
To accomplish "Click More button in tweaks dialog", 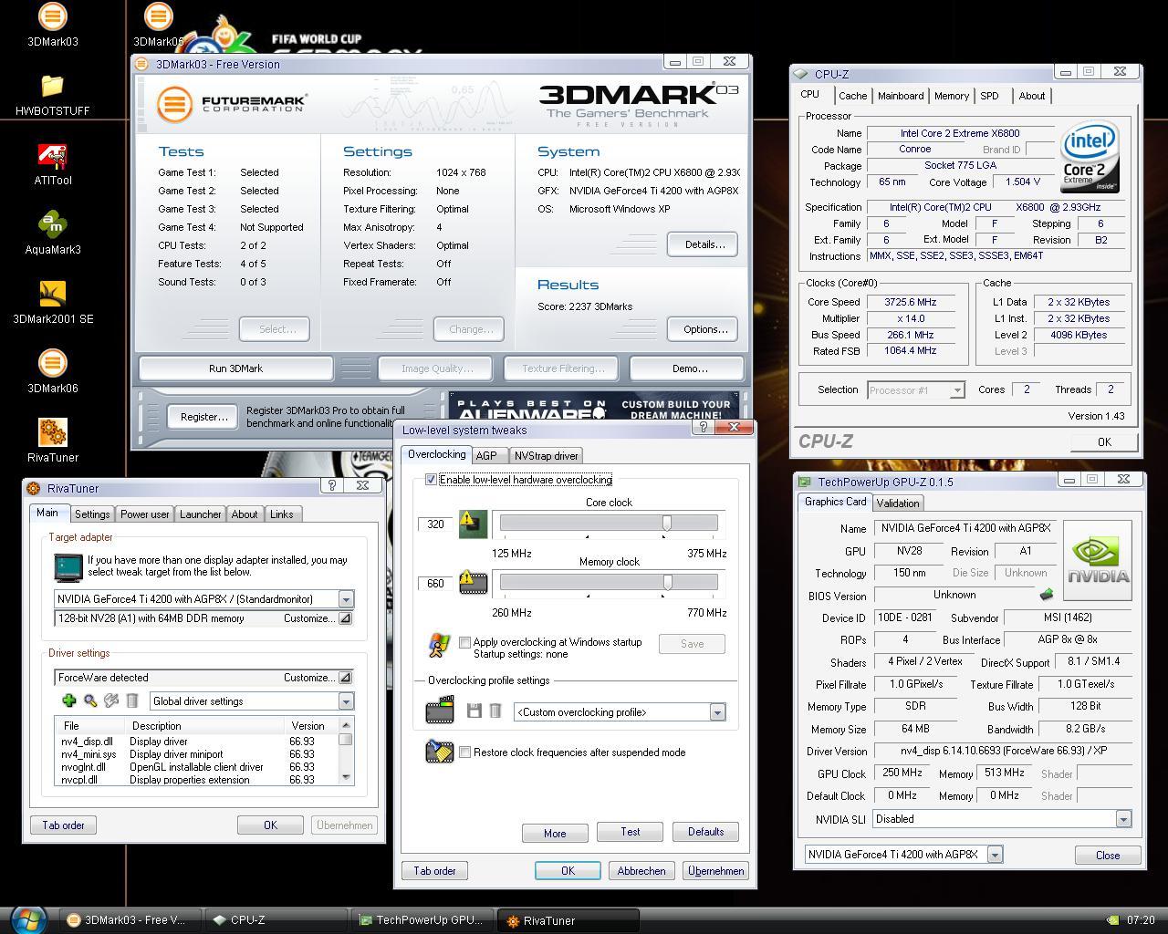I will click(x=555, y=833).
